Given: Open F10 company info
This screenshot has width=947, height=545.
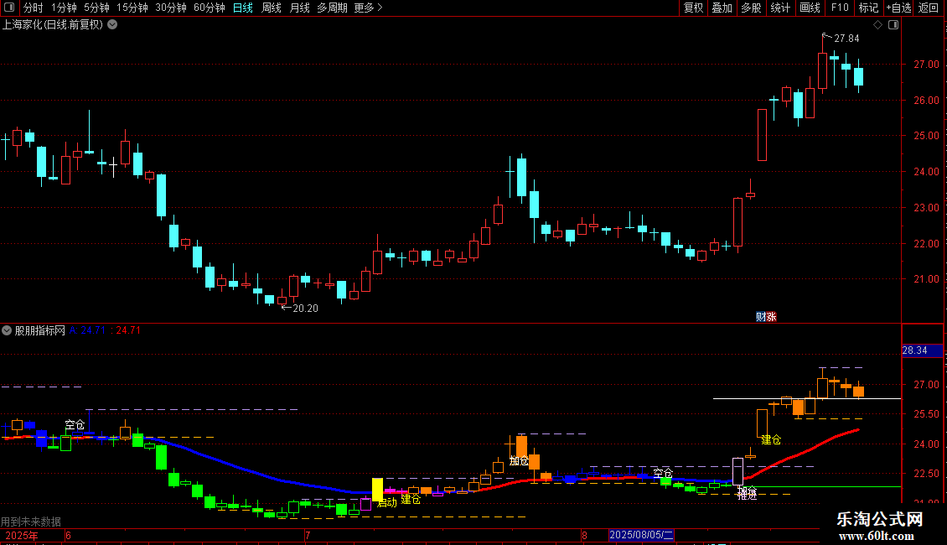Looking at the screenshot, I should (840, 8).
